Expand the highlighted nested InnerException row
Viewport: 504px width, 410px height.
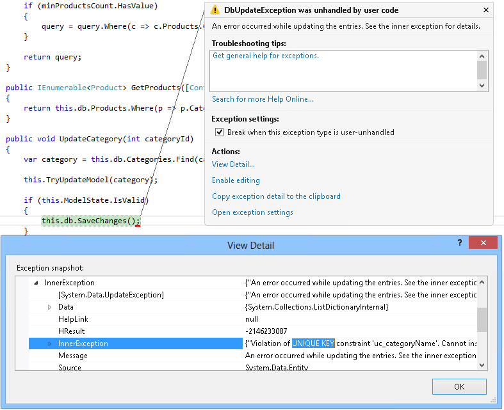(50, 344)
